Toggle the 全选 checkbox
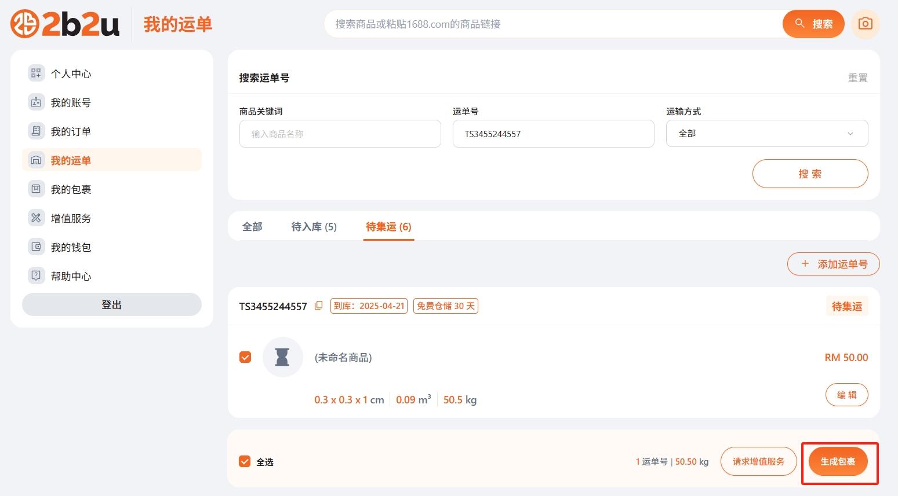The height and width of the screenshot is (496, 898). (245, 461)
